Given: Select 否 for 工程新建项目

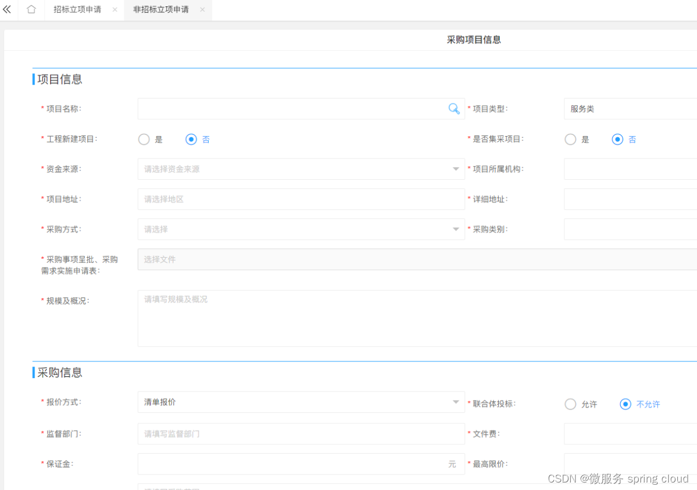Looking at the screenshot, I should point(191,140).
